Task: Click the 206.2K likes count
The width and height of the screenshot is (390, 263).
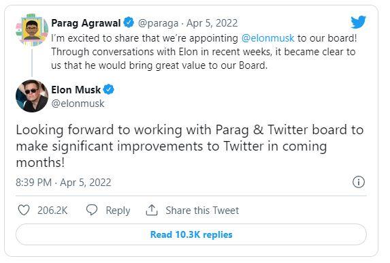Action: pos(52,211)
